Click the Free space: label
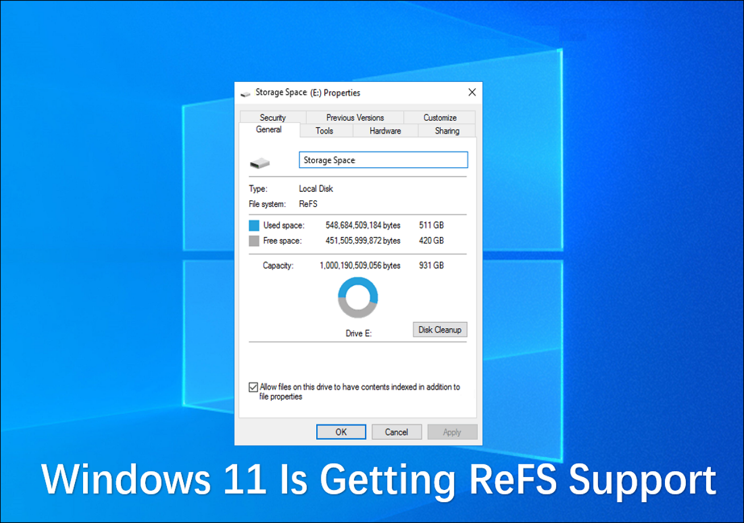 click(x=282, y=241)
